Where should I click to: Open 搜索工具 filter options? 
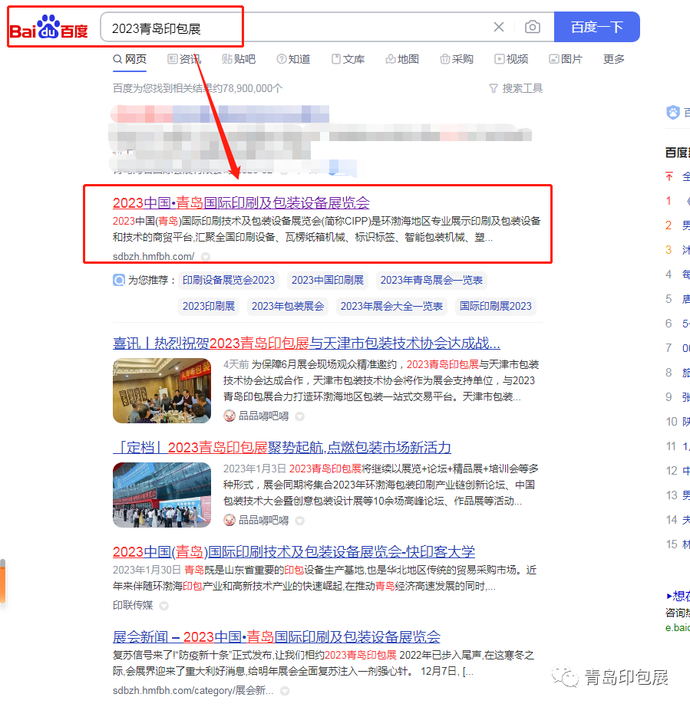coord(516,88)
